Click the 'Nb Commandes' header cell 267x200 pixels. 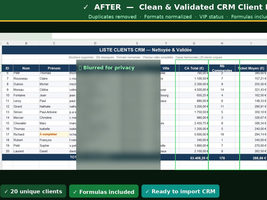(x=222, y=68)
